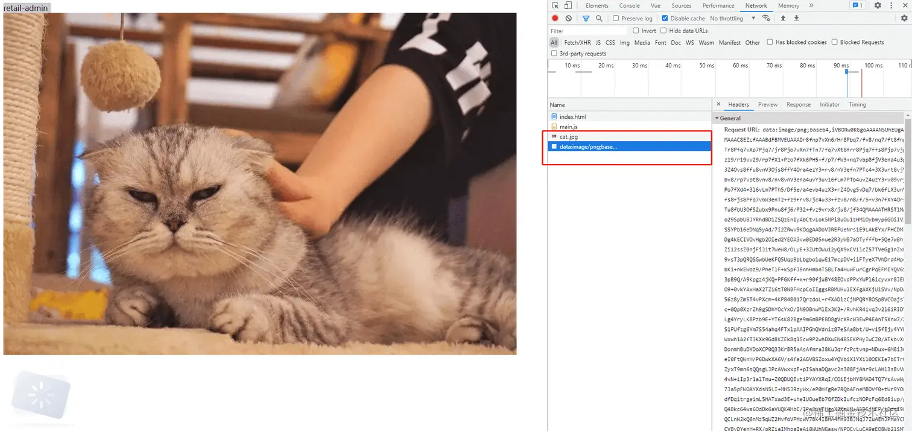Open network search with magnifier icon
Screen dimensions: 912x431
(x=599, y=18)
